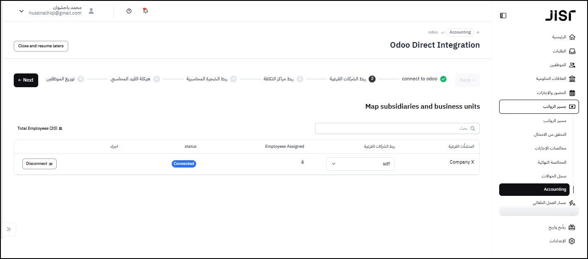Expand the user account dropdown chevron

[x=21, y=11]
